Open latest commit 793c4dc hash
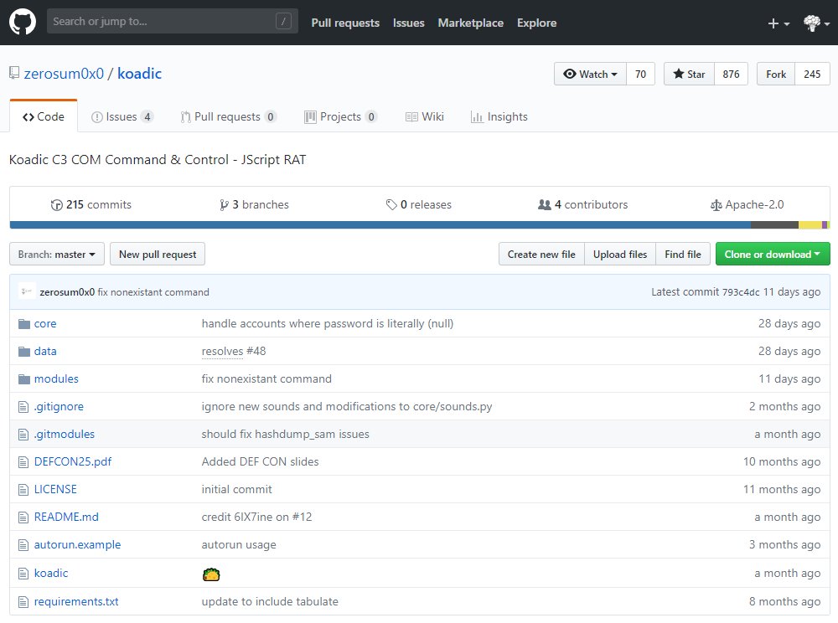This screenshot has width=838, height=623. coord(741,292)
